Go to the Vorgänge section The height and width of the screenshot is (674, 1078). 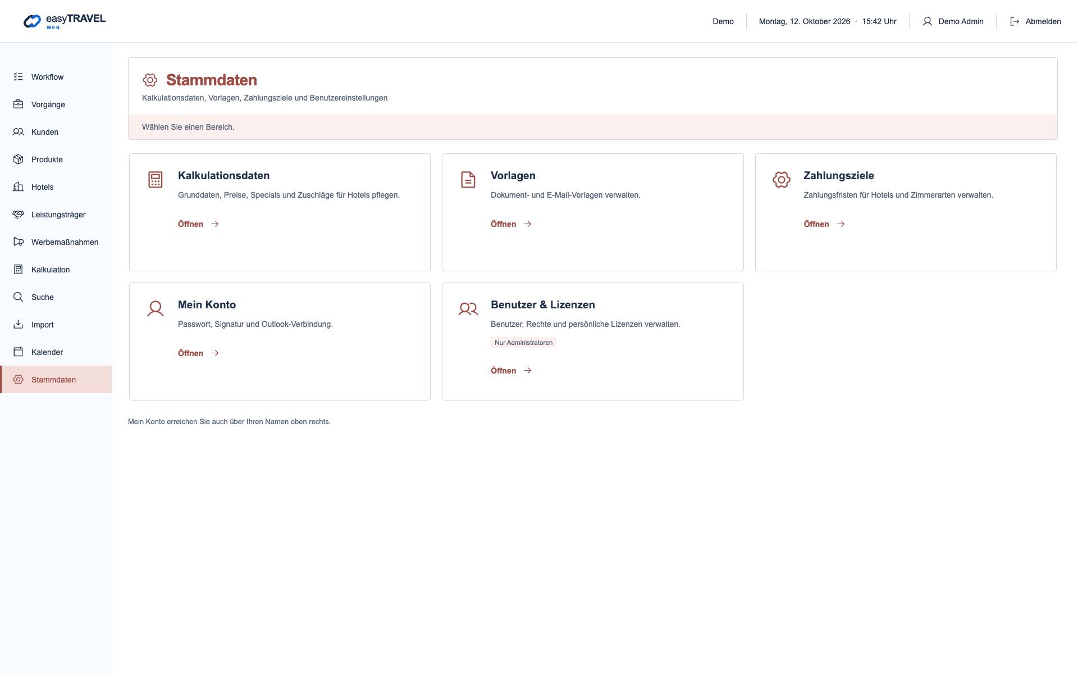point(56,104)
